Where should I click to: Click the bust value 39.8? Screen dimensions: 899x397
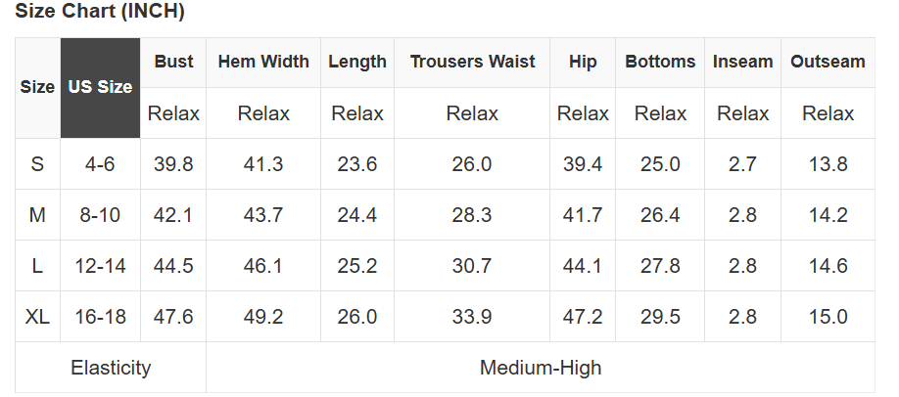point(173,164)
